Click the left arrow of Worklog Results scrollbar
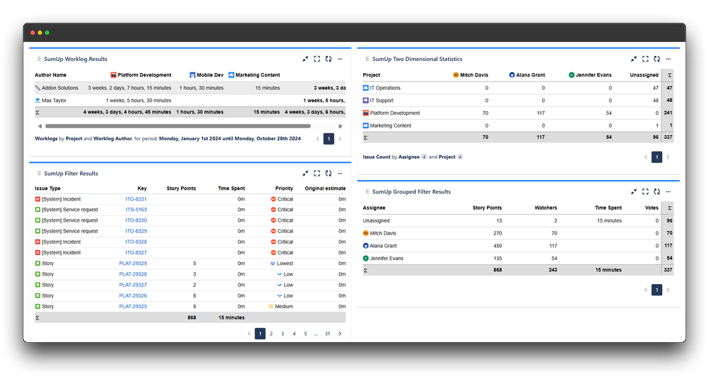The image size is (709, 377). pos(40,126)
